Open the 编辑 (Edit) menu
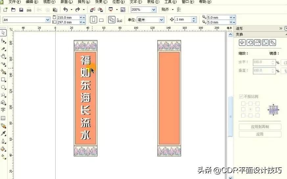This screenshot has width=287, height=179. point(32,2)
